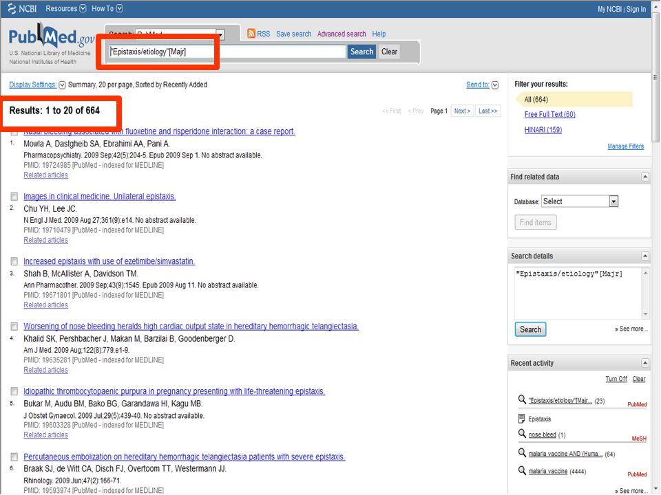Jump to the Last results page
661x495 pixels.
click(487, 111)
